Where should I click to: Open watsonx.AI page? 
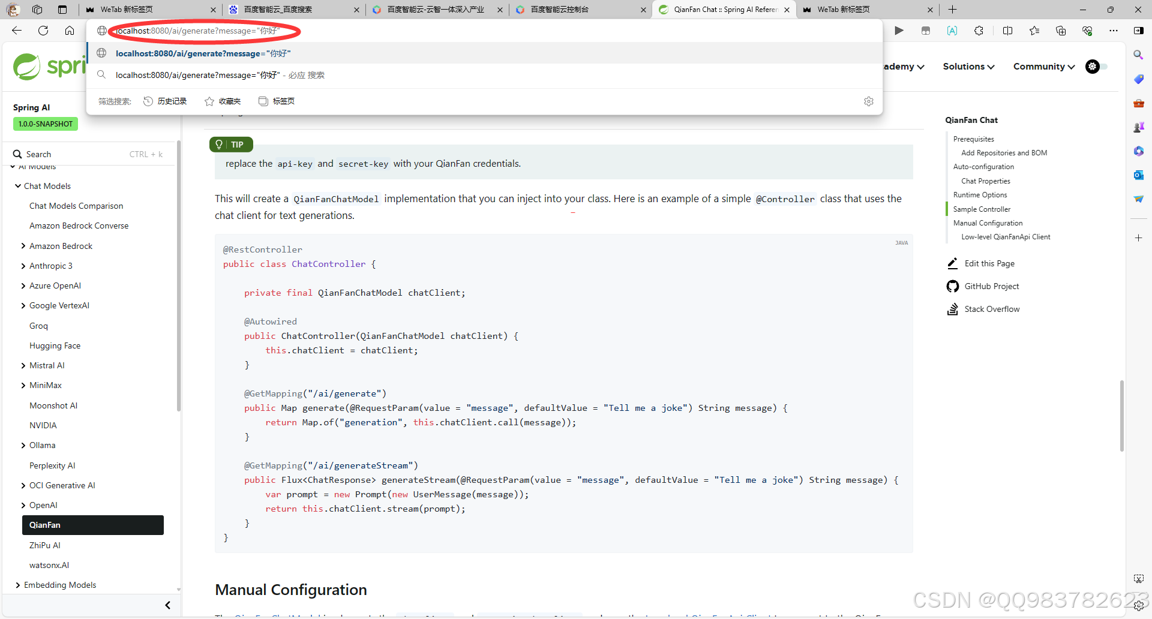[x=49, y=565]
